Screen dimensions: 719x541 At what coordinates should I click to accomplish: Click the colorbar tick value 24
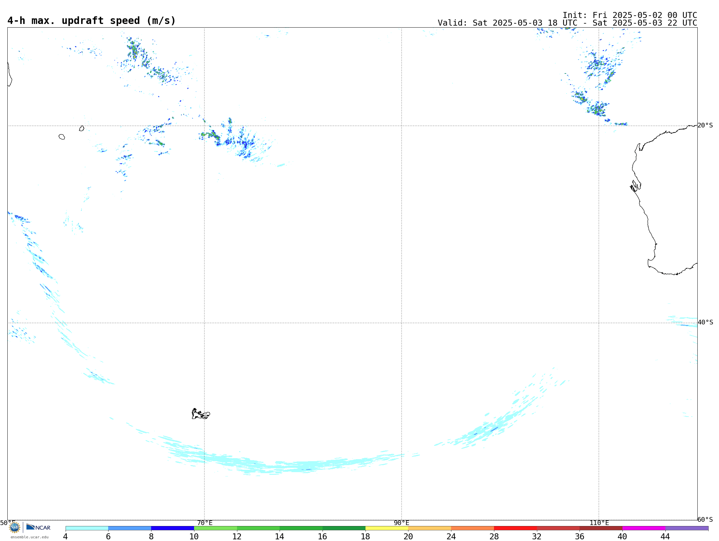451,536
